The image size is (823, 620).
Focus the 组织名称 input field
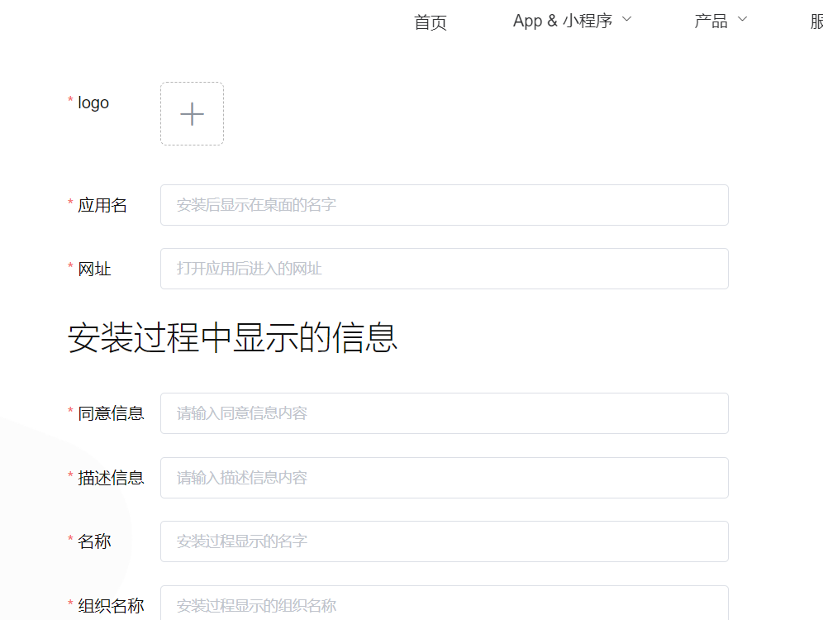click(444, 603)
